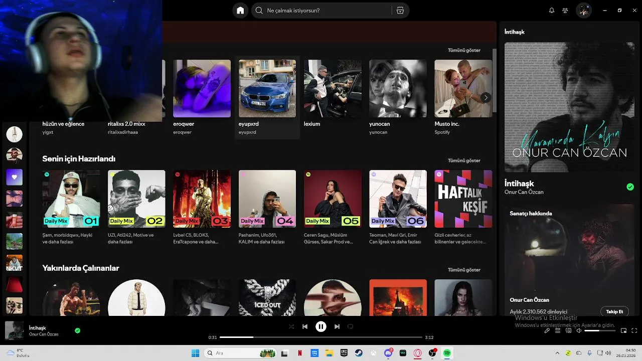This screenshot has height=361, width=642.
Task: Mute volume with the speaker icon
Action: click(579, 331)
